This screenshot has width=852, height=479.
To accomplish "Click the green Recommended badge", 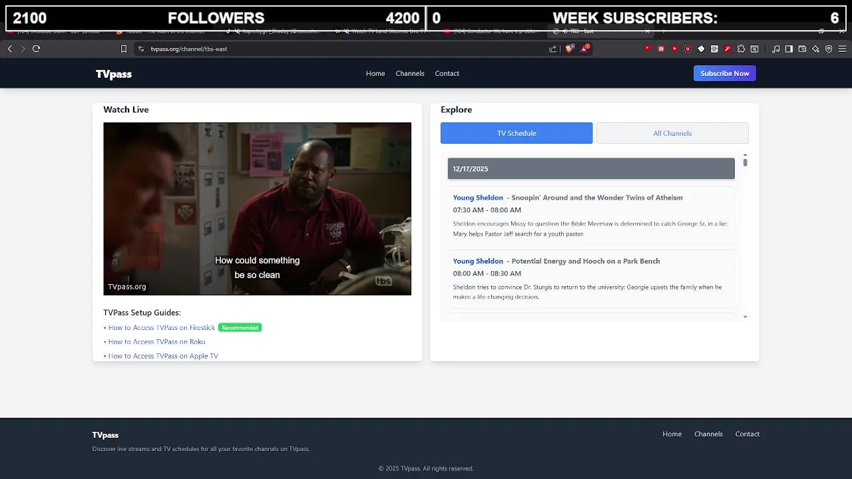I will (x=240, y=327).
